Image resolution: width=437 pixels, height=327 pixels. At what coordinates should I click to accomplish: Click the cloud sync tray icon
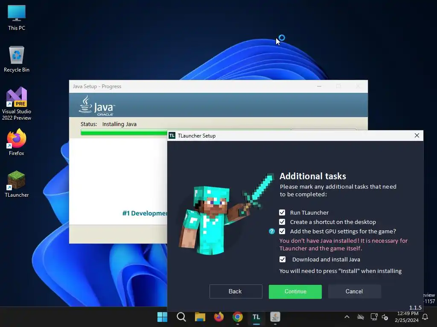click(361, 317)
